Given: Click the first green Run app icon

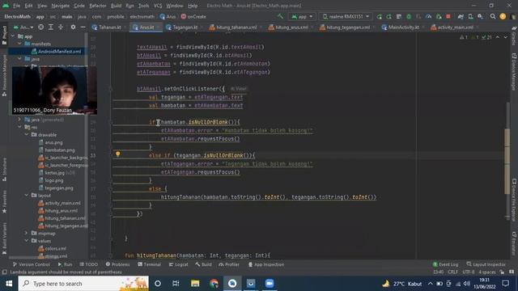Looking at the screenshot, I should [x=380, y=16].
